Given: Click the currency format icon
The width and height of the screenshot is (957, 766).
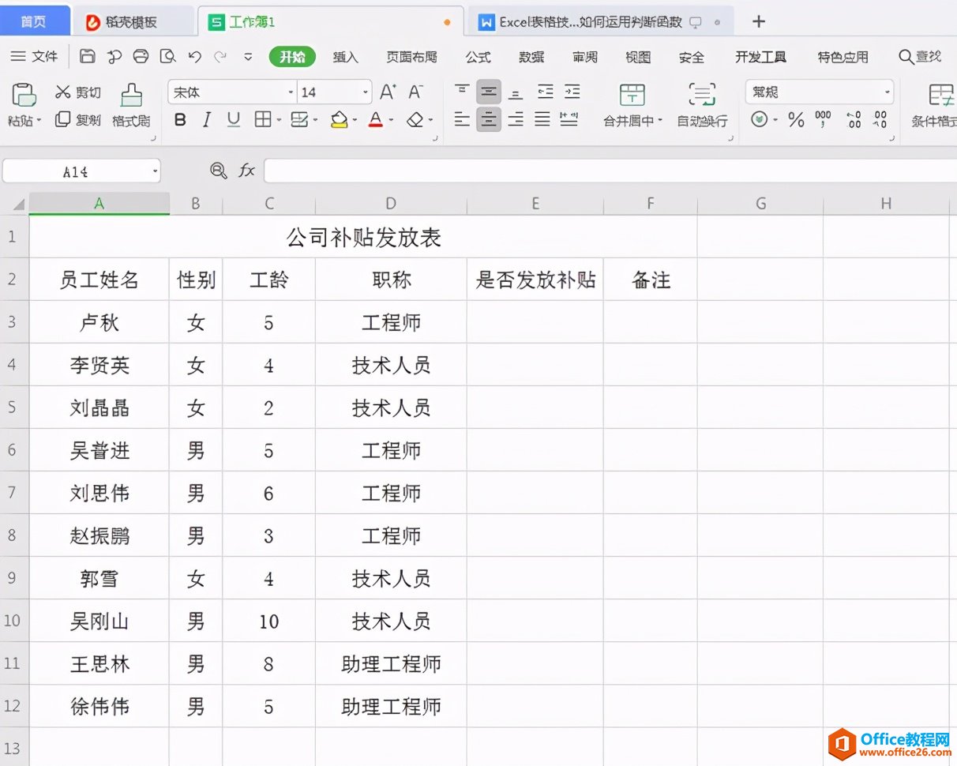Looking at the screenshot, I should coord(760,120).
